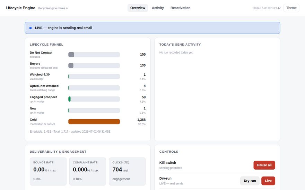The height and width of the screenshot is (190, 305).
Task: Click the Deliverability & Engagement heading
Action: pyautogui.click(x=58, y=152)
